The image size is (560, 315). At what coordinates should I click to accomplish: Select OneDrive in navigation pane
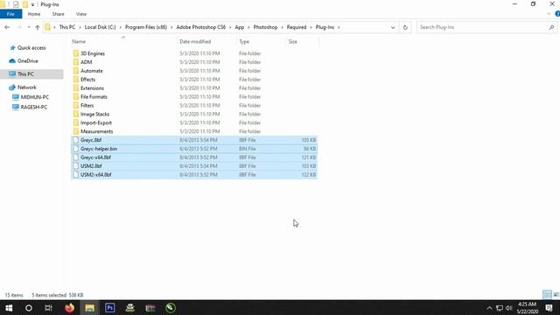coord(27,61)
